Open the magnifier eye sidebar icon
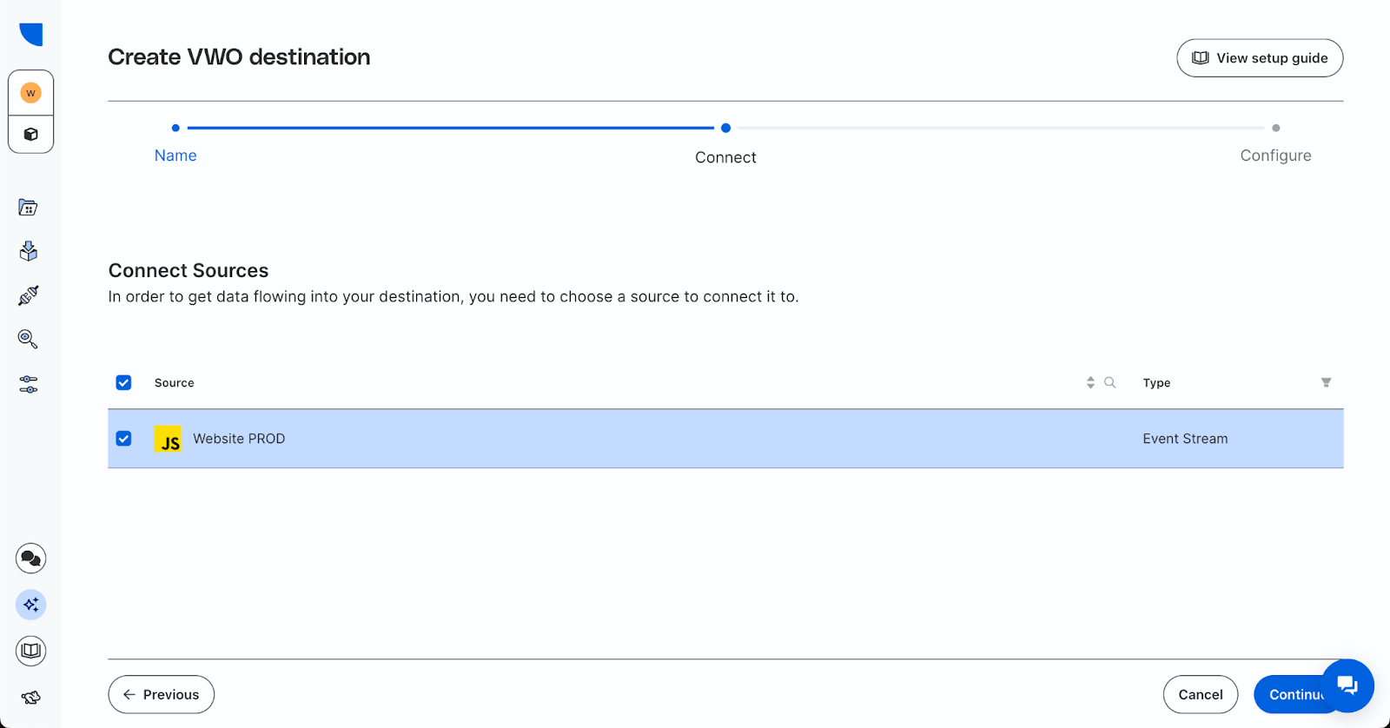 [x=28, y=339]
